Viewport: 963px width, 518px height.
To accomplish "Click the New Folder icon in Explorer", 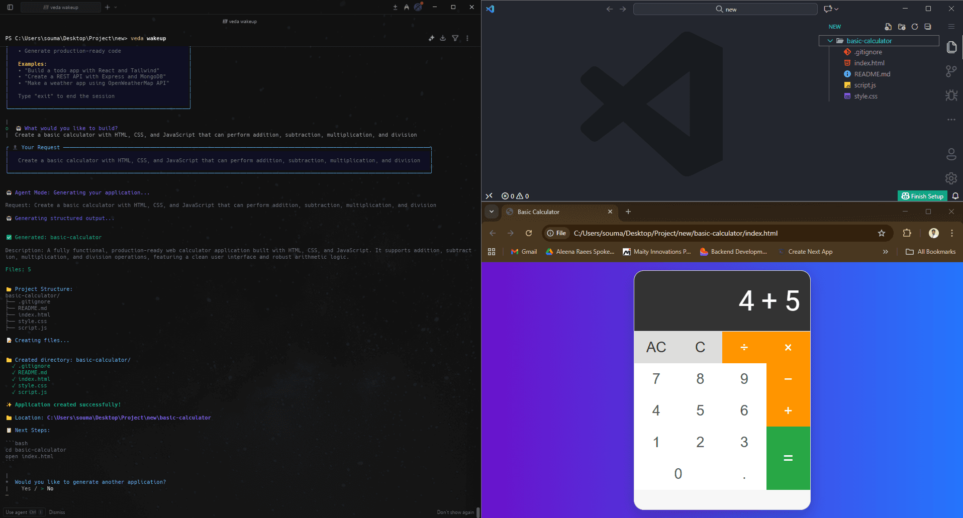I will (x=902, y=27).
